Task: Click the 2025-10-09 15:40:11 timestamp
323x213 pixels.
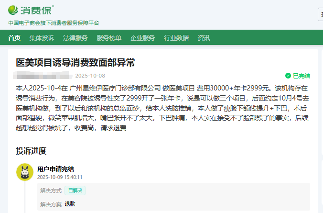Action: 60,177
